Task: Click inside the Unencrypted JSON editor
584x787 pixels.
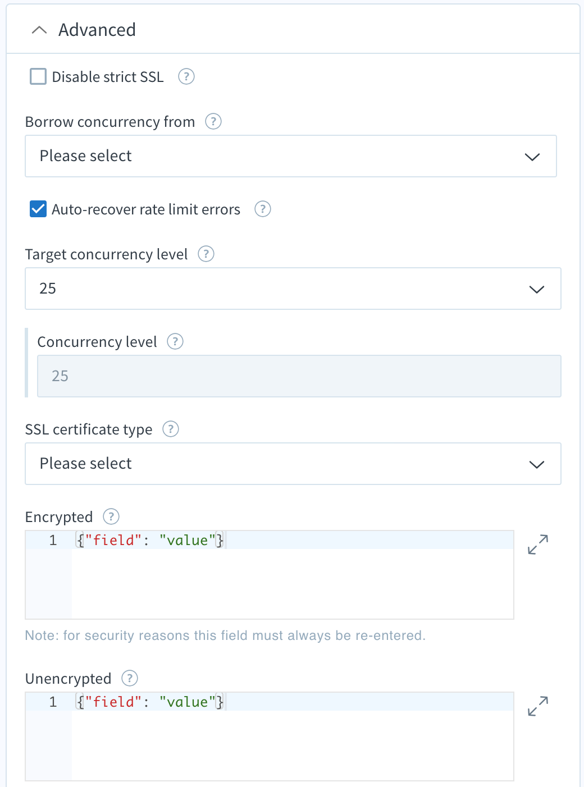Action: pos(270,736)
